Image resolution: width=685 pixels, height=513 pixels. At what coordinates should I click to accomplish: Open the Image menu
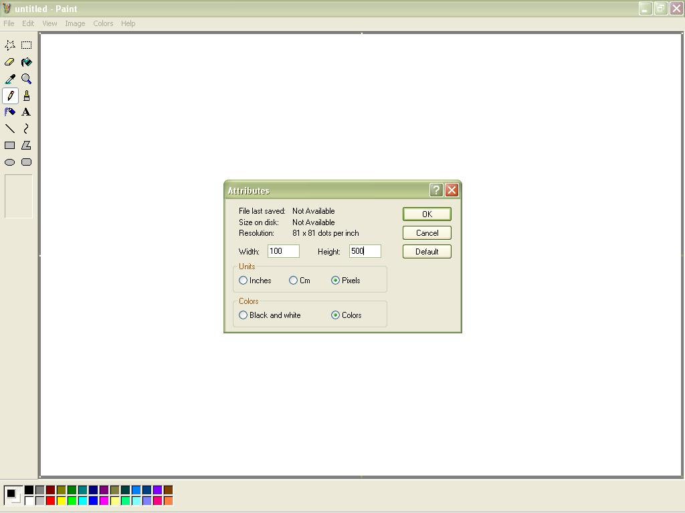(x=75, y=23)
